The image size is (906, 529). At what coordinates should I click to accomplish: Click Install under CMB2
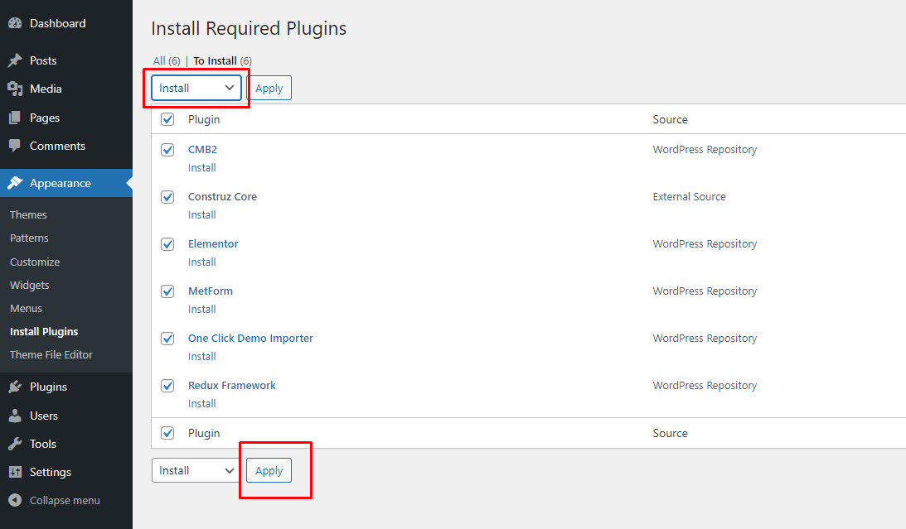point(202,167)
